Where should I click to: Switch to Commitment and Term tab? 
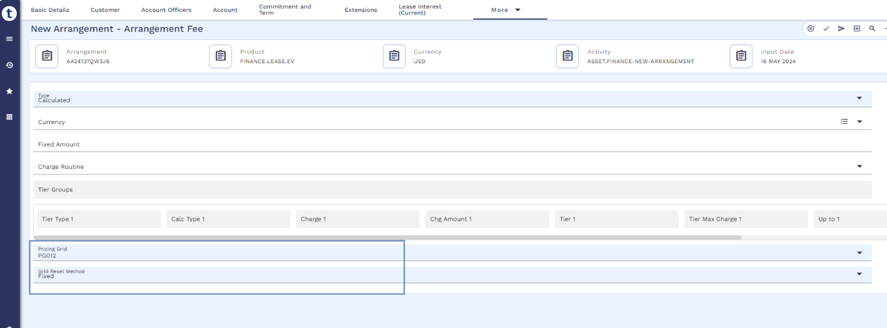[285, 10]
